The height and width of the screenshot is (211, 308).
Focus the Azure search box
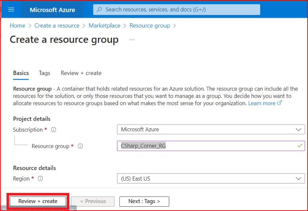pyautogui.click(x=181, y=9)
